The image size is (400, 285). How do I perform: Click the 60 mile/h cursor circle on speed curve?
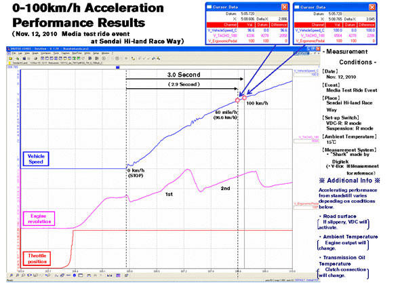(237, 100)
